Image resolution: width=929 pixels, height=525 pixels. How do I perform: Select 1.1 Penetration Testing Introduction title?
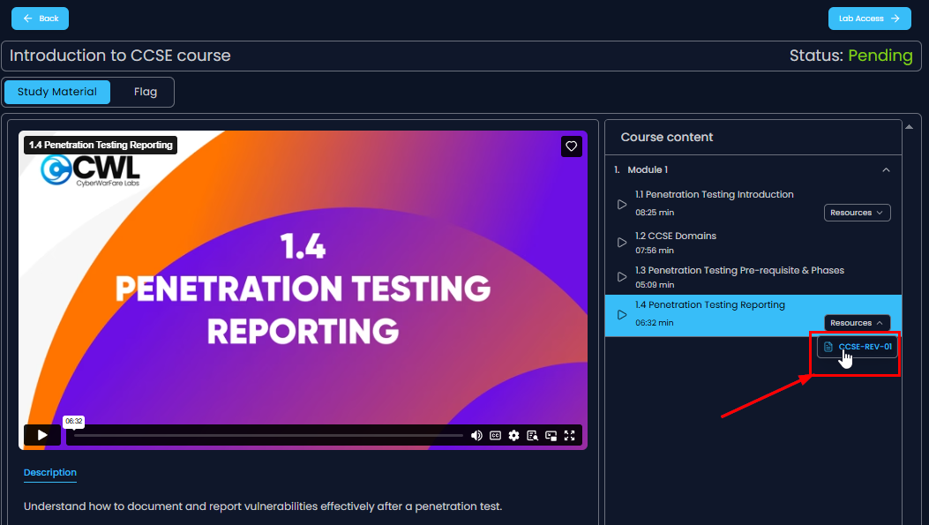pyautogui.click(x=714, y=194)
